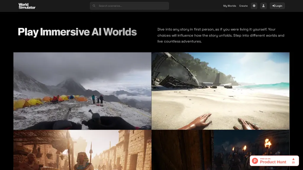Click the vote count "15"
303x170 pixels.
[293, 163]
